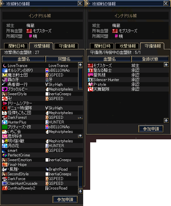The width and height of the screenshot is (171, 206).
Task: Click 参加申請 button in defense window
Action: coord(151,129)
